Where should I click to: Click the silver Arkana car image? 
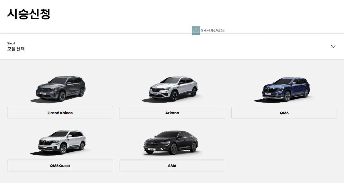pos(172,89)
